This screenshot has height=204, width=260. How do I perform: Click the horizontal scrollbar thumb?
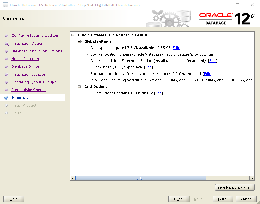141,178
